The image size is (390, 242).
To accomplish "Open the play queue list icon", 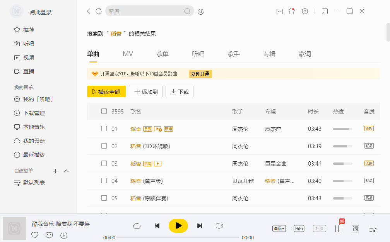I will 373,228.
